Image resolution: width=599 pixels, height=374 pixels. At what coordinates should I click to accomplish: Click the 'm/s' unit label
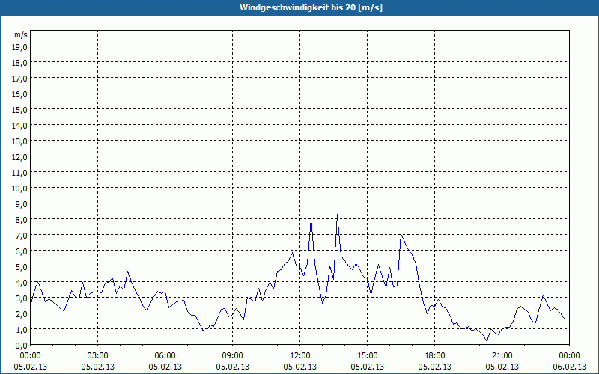pyautogui.click(x=21, y=34)
